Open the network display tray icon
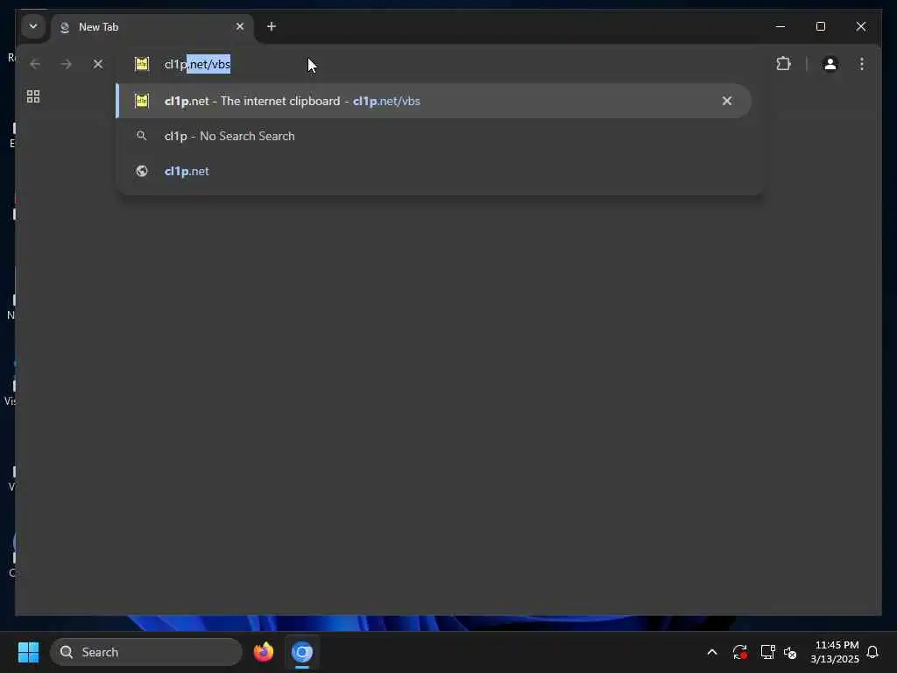The height and width of the screenshot is (673, 897). tap(767, 652)
